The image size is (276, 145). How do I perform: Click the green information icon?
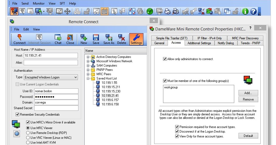pyautogui.click(x=245, y=11)
